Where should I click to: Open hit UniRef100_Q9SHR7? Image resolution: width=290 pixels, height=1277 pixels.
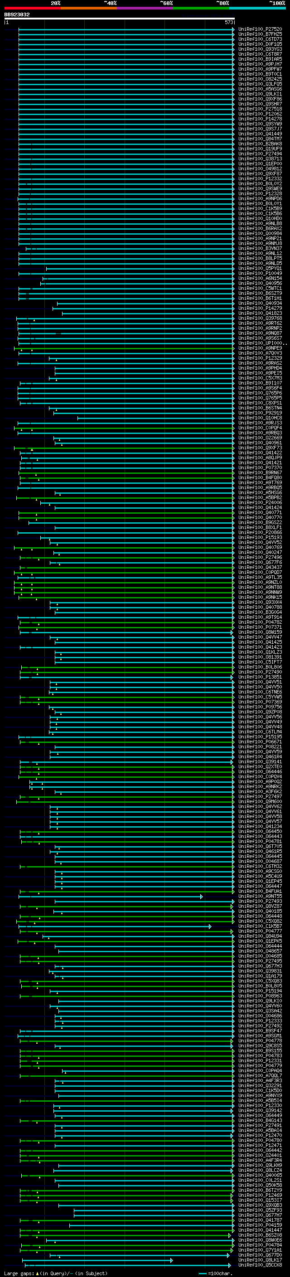(x=260, y=104)
